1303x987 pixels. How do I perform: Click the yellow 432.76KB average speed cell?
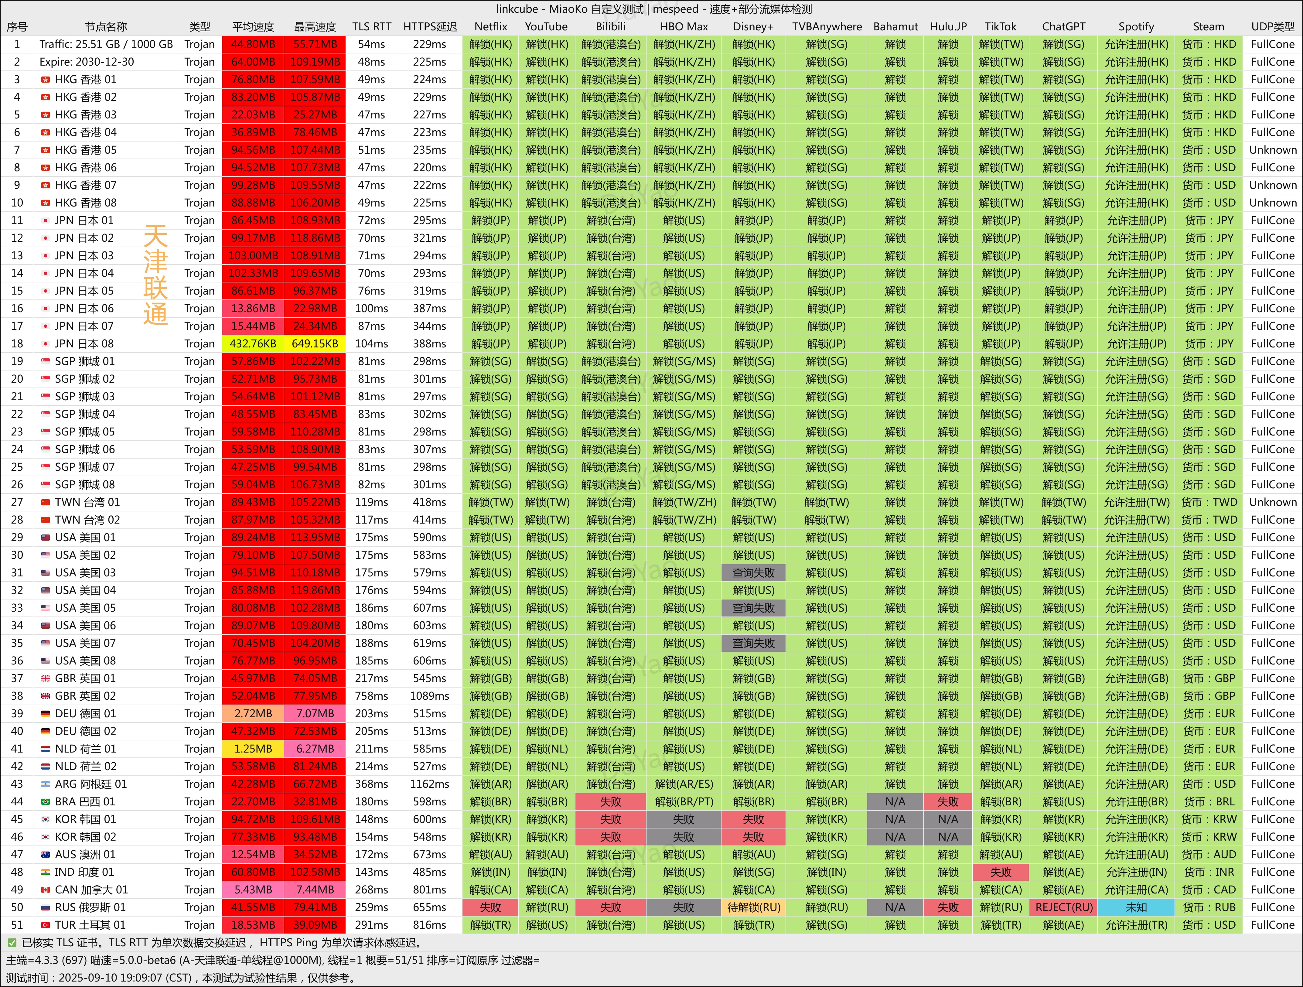pyautogui.click(x=253, y=344)
